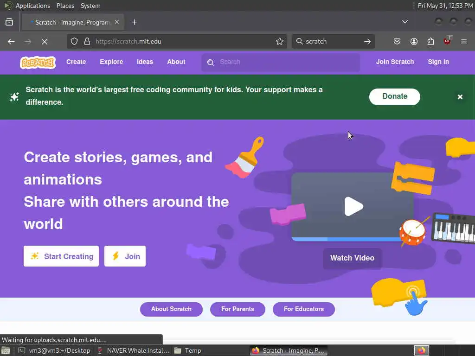The height and width of the screenshot is (356, 475).
Task: Open the About Scratch pill button
Action: pyautogui.click(x=171, y=309)
